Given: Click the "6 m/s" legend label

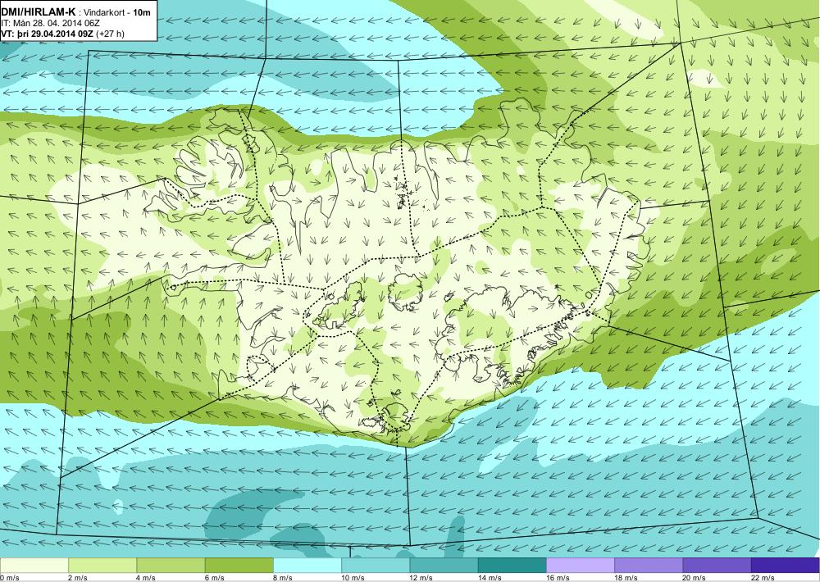Looking at the screenshot, I should (x=215, y=578).
